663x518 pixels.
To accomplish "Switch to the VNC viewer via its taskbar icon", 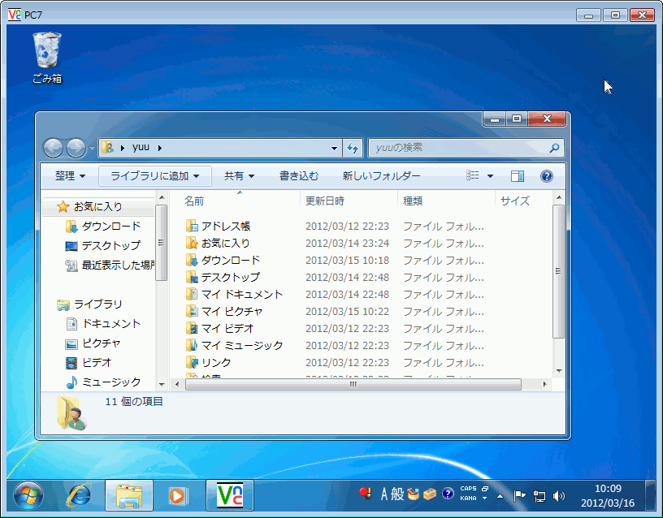I will coord(228,497).
